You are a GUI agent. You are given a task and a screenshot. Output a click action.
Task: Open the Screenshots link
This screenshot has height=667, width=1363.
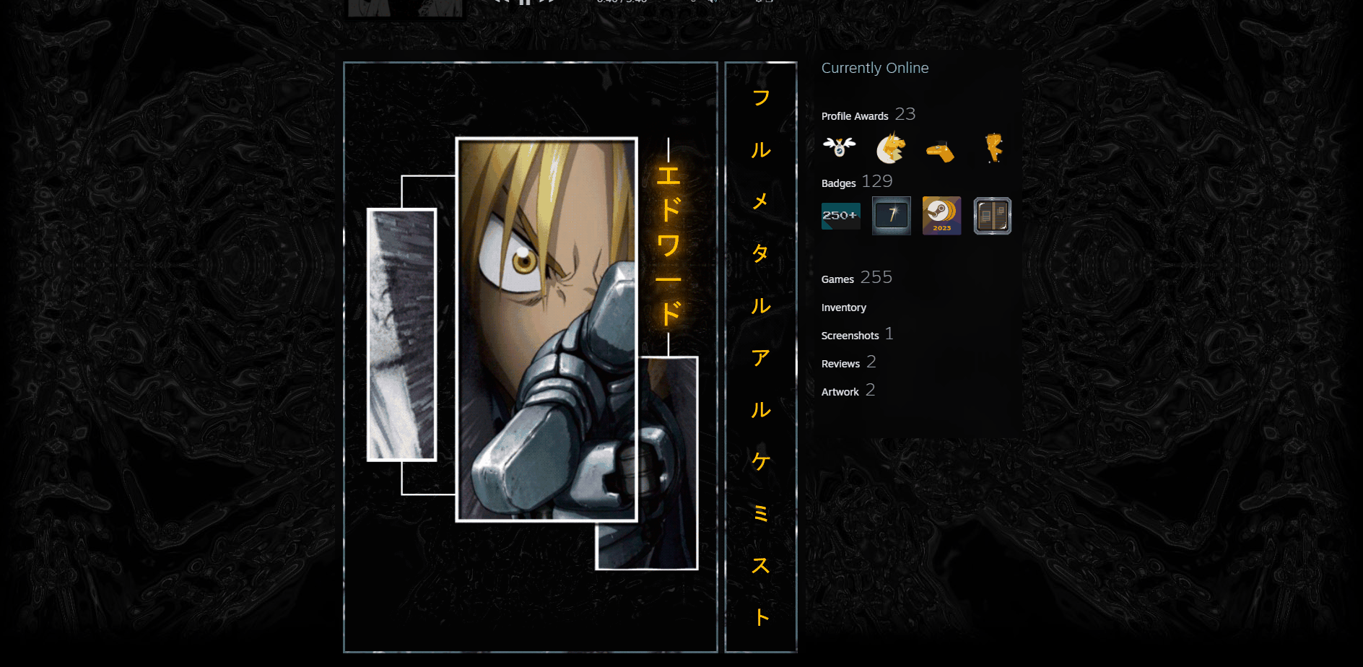click(850, 336)
